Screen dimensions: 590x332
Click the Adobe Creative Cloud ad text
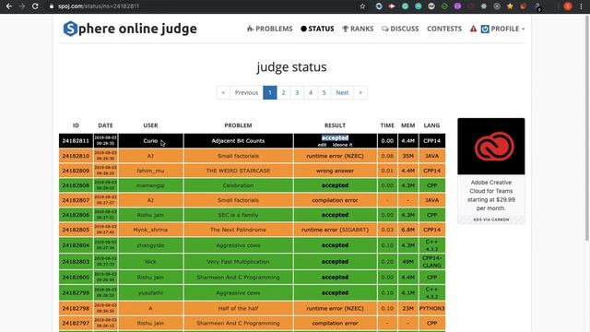(x=491, y=196)
